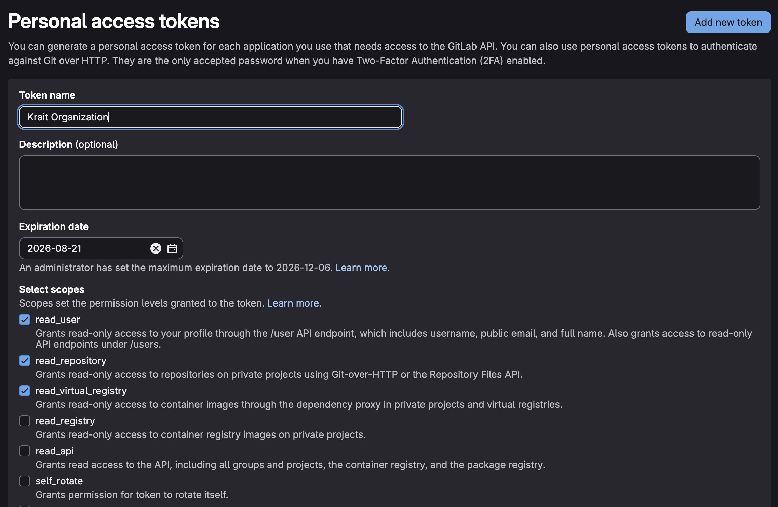Open Learn more about scope permissions

point(293,303)
